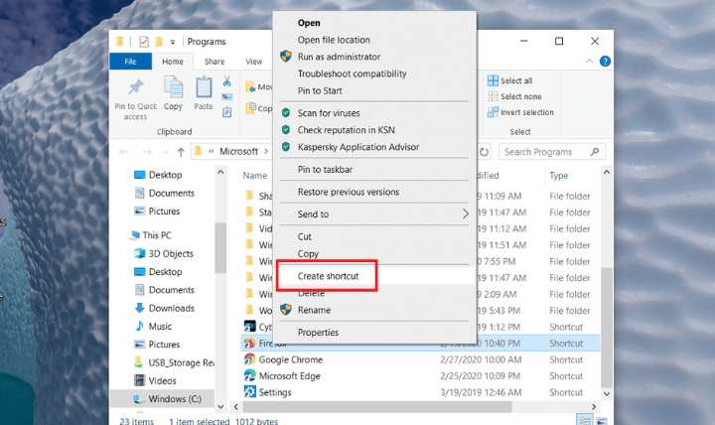The height and width of the screenshot is (425, 715).
Task: Collapse the ribbon with the chevron
Action: click(x=590, y=62)
